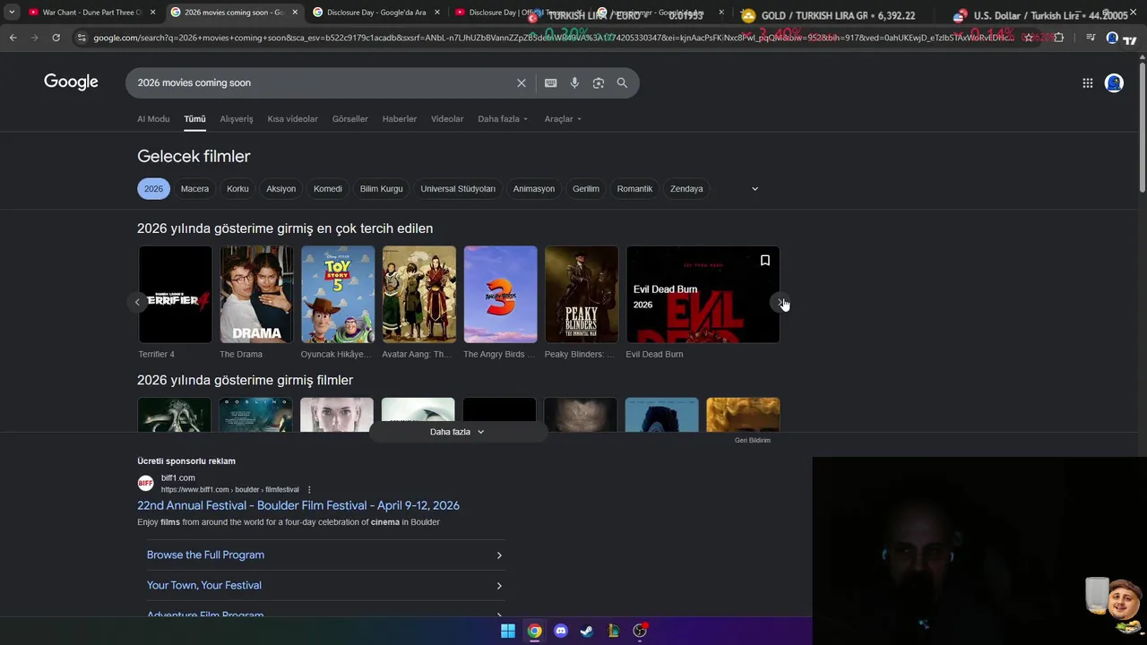Close the War Chant - Dune Part Three tab
The image size is (1147, 645).
point(152,13)
